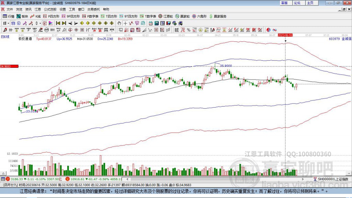This screenshot has height=198, width=352.
Task: Click the jump-to-first-bar navigation icon
Action: [57, 23]
